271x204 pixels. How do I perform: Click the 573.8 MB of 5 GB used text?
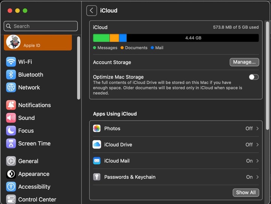[x=236, y=27]
